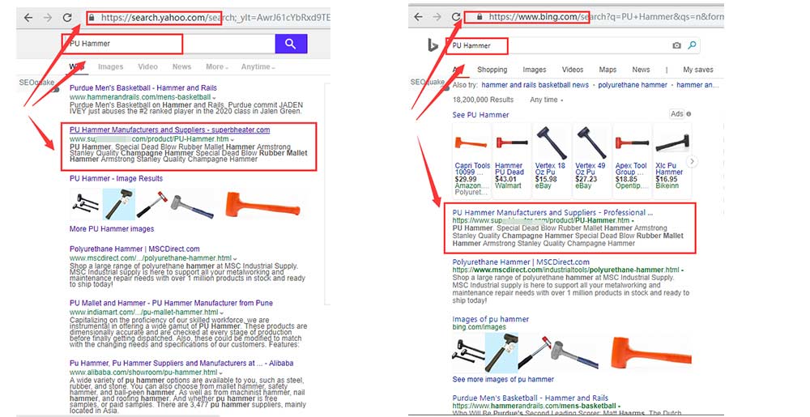Image resolution: width=810 pixels, height=417 pixels.
Task: Click the Yahoo browser address bar URL
Action: click(215, 18)
